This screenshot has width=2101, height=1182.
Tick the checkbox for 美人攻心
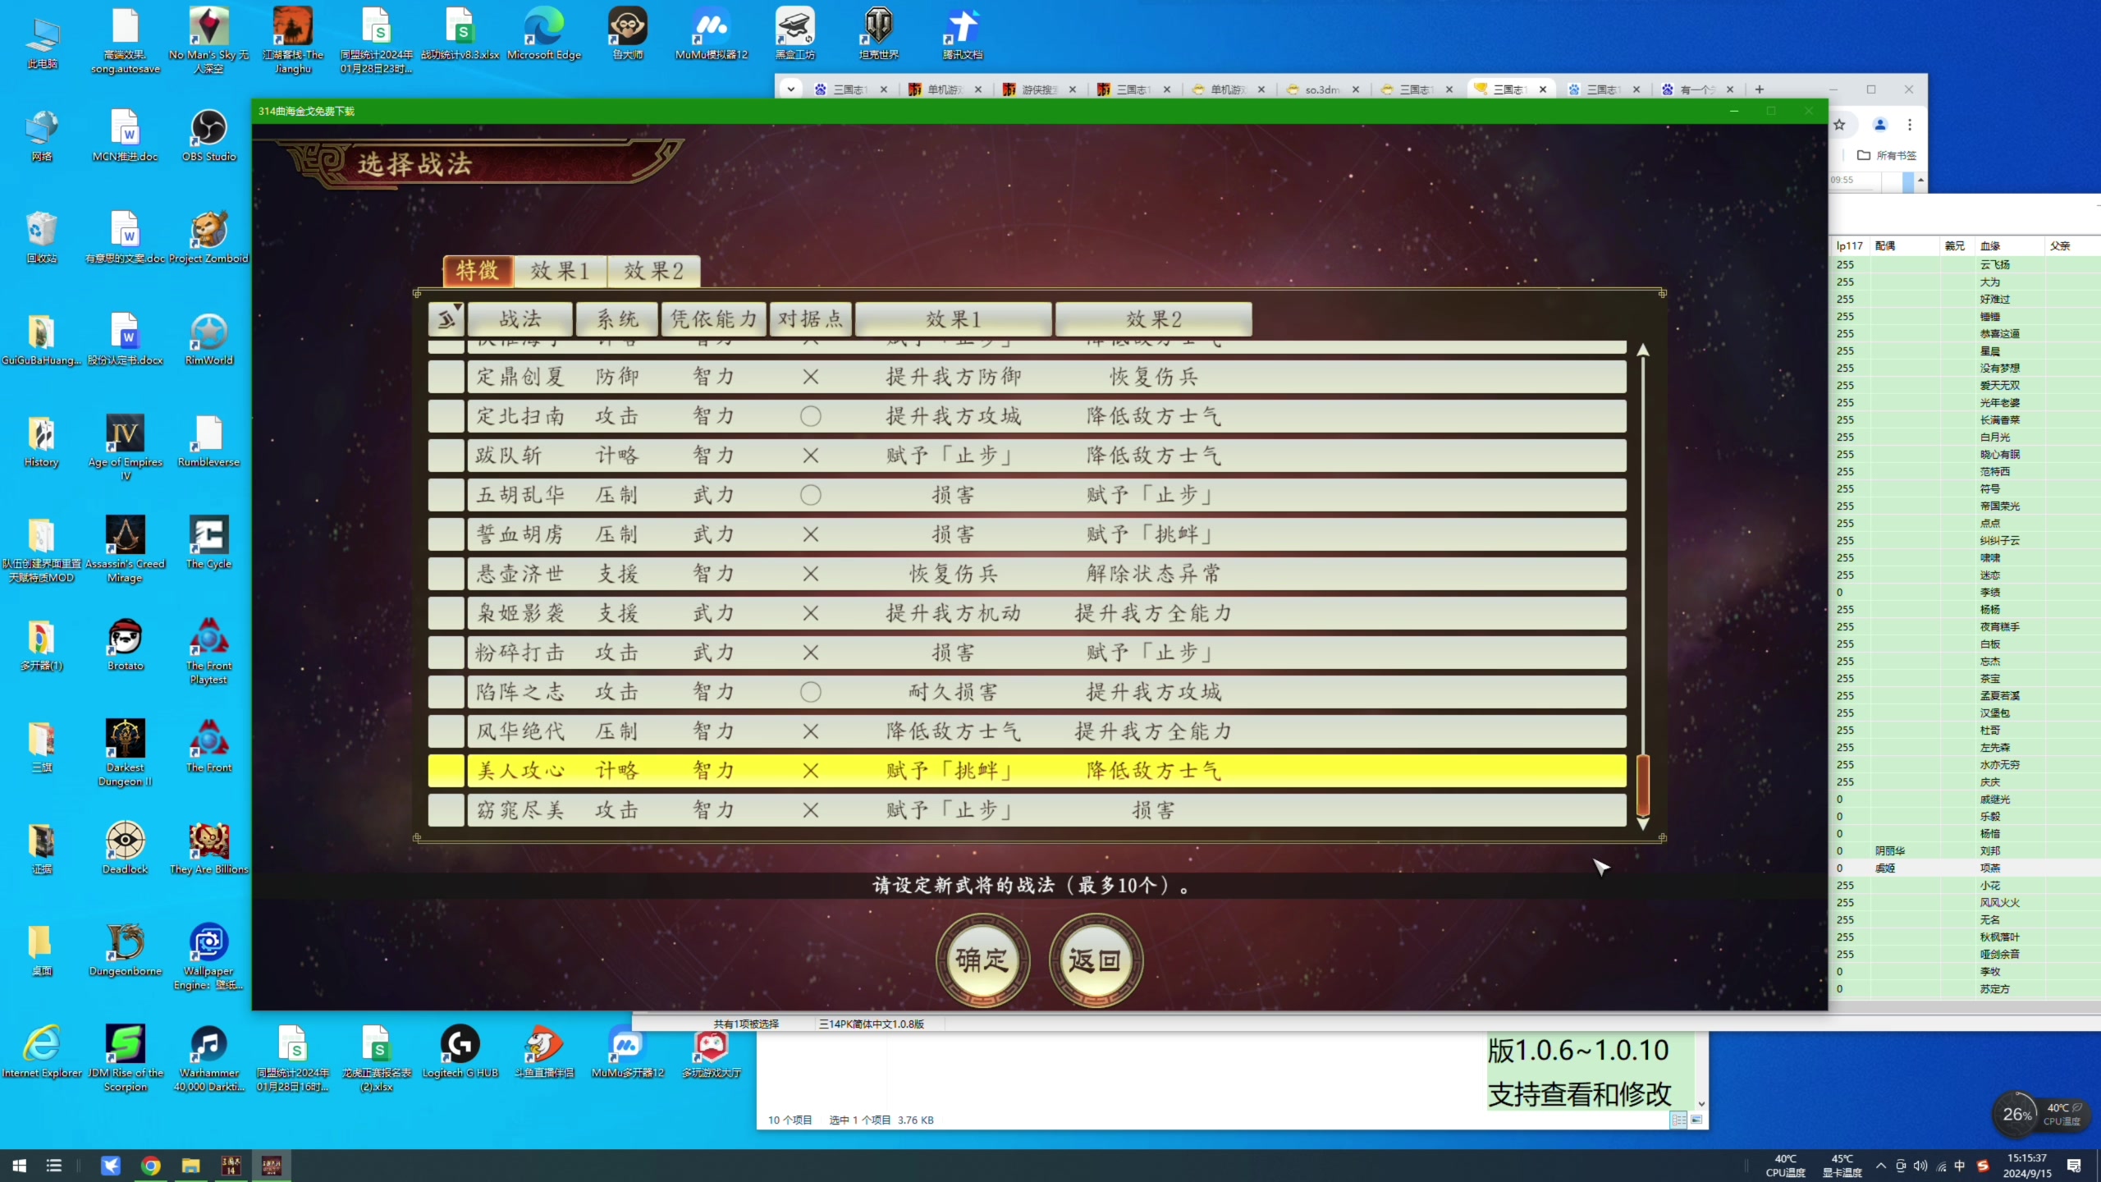tap(446, 771)
